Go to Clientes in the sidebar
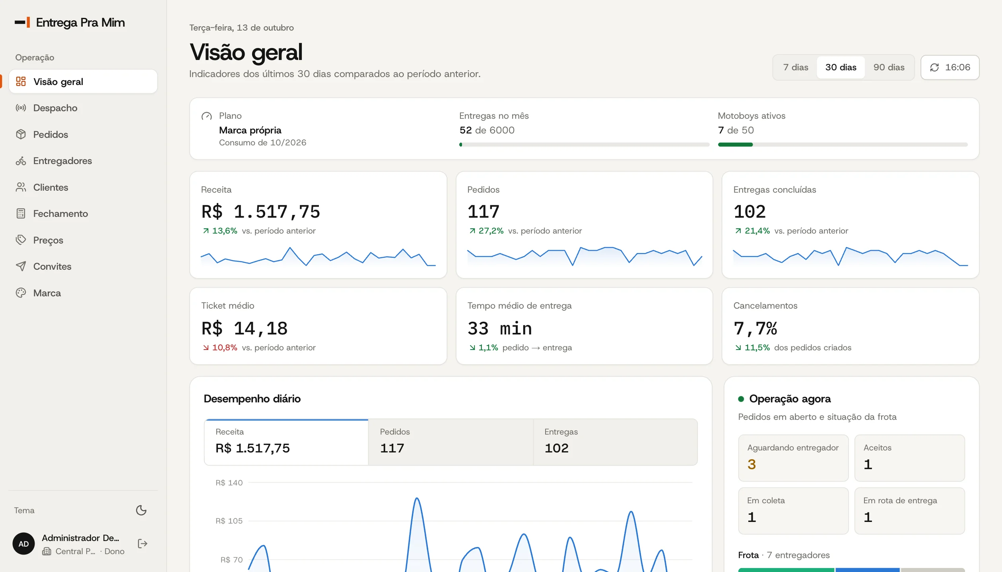The width and height of the screenshot is (1002, 572). click(83, 187)
